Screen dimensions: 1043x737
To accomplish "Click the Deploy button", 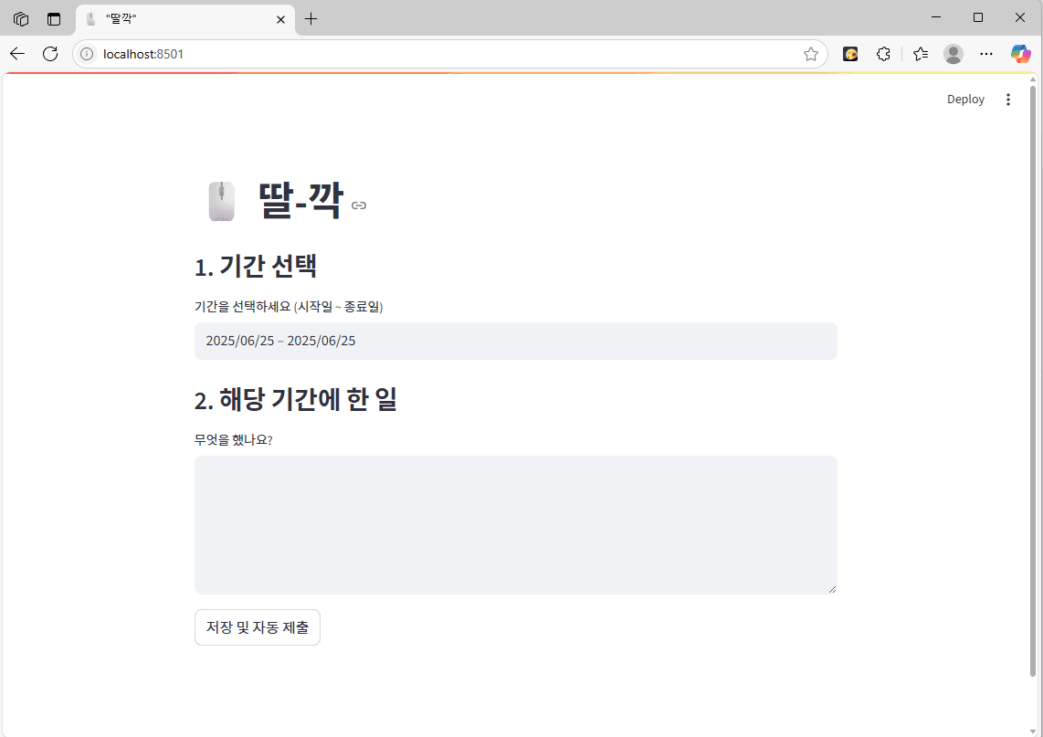I will (965, 99).
